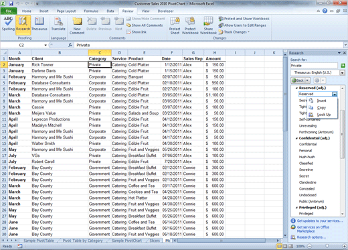
Task: Click Get services on Office Marketplace link
Action: coord(313,229)
